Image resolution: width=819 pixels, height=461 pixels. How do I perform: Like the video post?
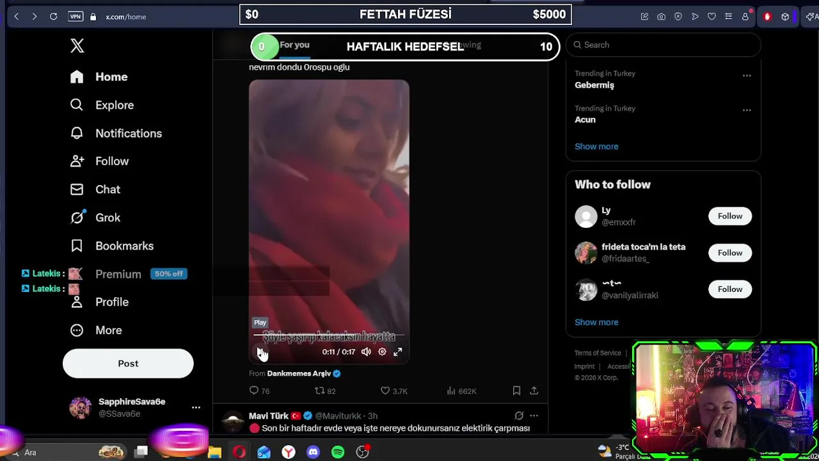[x=394, y=391]
